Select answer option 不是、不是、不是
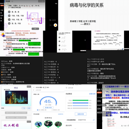129x129 pixels. (16, 16)
